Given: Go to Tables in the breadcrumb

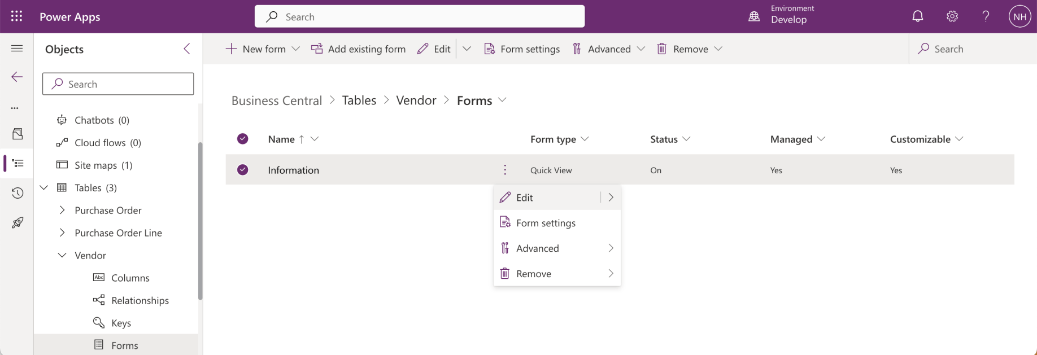Looking at the screenshot, I should click(359, 100).
